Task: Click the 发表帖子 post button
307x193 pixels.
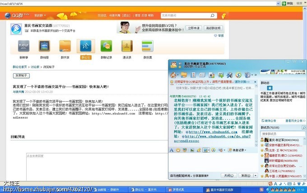Action: tap(21, 75)
